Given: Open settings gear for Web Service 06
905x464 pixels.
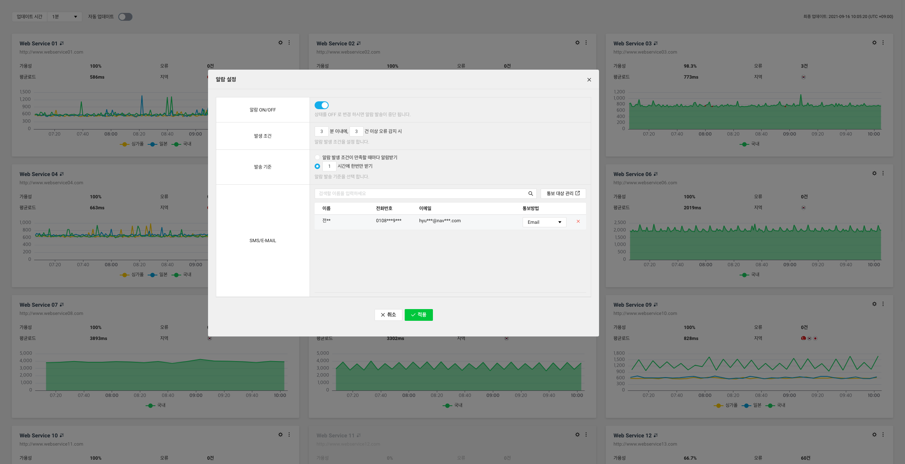Looking at the screenshot, I should click(874, 173).
